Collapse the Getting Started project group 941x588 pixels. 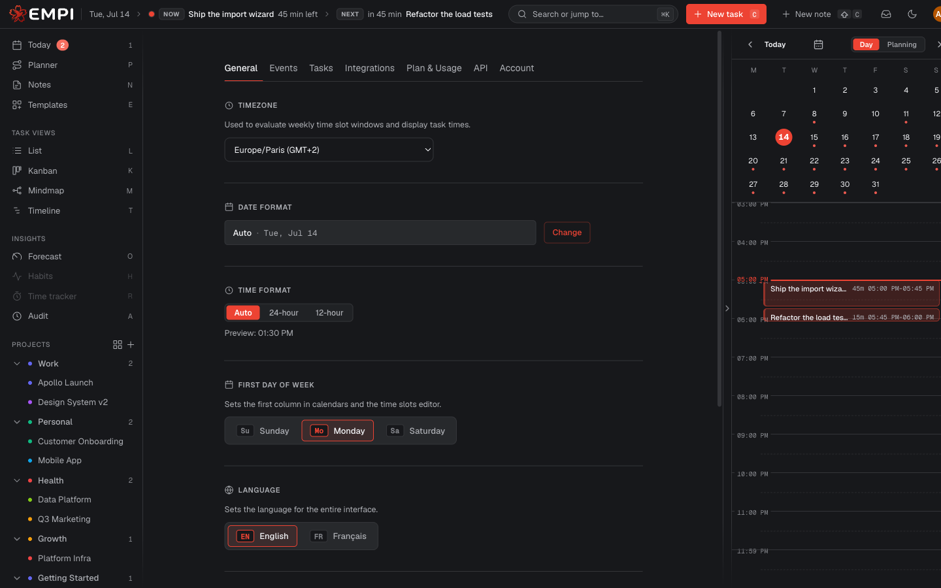click(17, 578)
